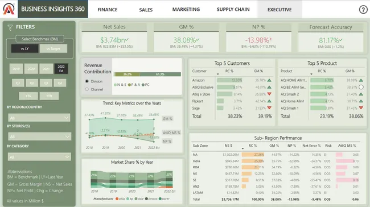Click the PC legend marker
Viewport: 370px width, 207px height.
[x=143, y=85]
